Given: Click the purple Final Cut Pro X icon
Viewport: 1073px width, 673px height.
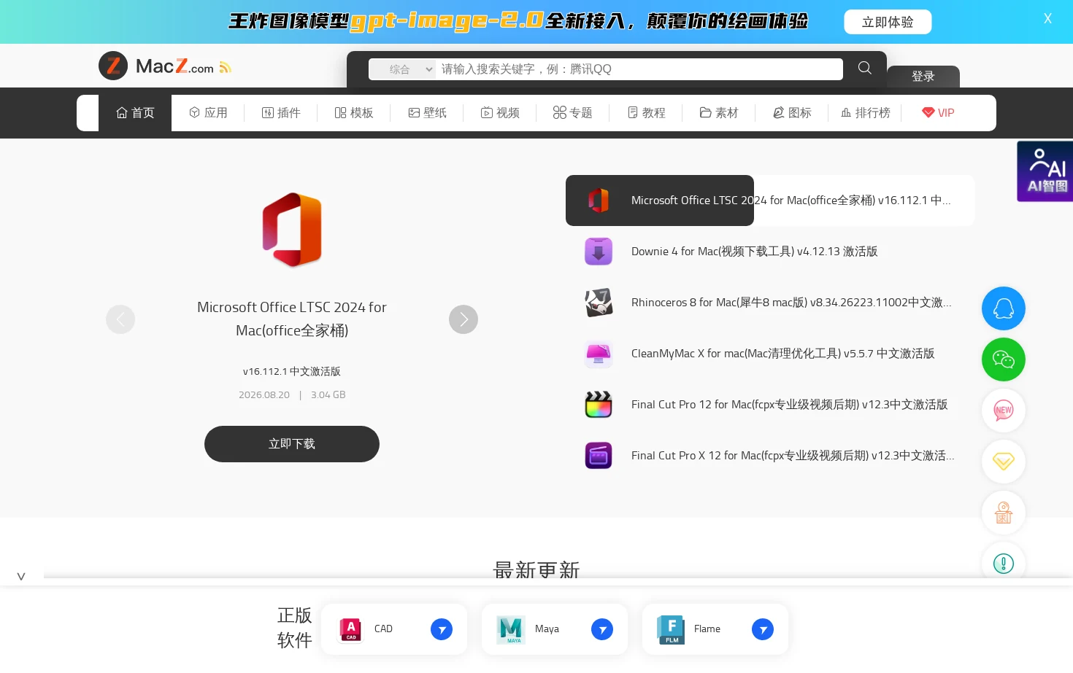Looking at the screenshot, I should 599,456.
